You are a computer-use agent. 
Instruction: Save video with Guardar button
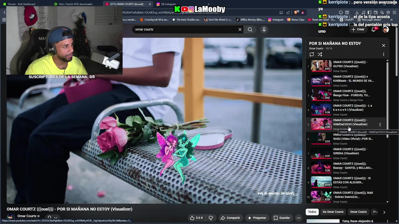point(282,218)
